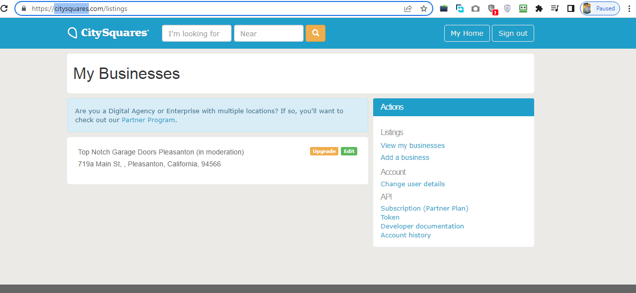
Task: Run search with the orange magnifier button
Action: coord(316,33)
